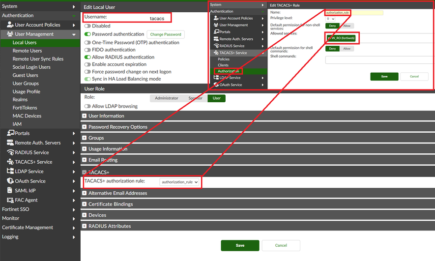Viewport: 435px width, 261px height.
Task: Expand Certificate Management submenu
Action: (74, 228)
